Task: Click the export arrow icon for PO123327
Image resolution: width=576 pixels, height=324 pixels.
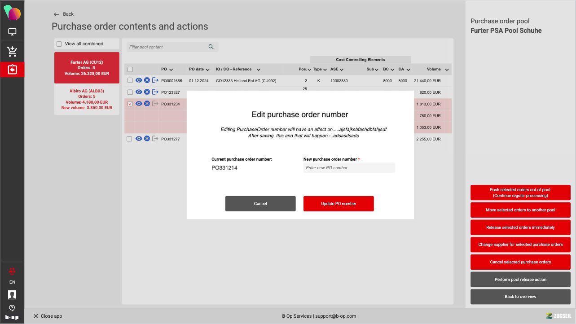Action: pos(155,92)
